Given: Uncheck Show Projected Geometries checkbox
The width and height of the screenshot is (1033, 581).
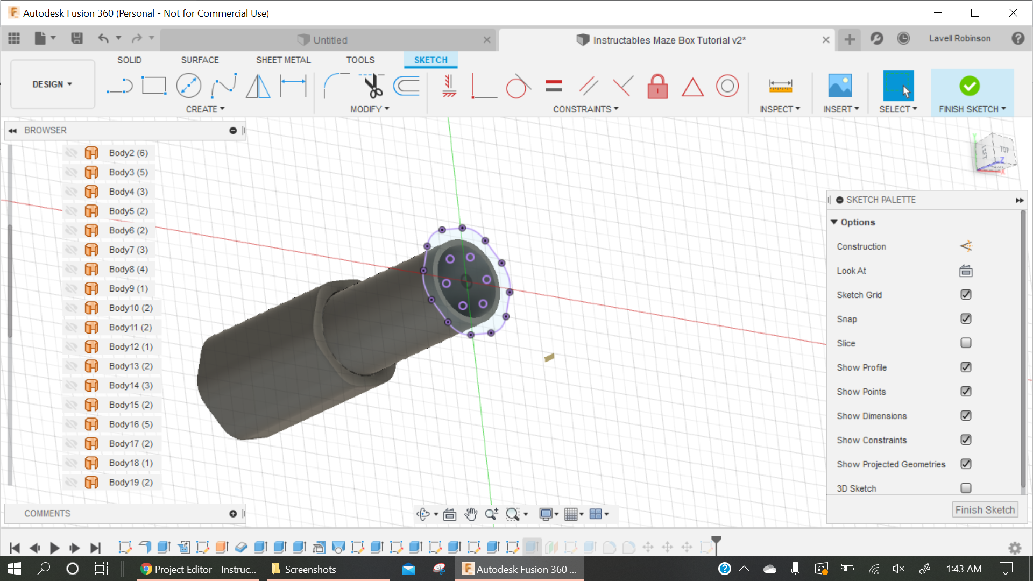Looking at the screenshot, I should coord(966,464).
